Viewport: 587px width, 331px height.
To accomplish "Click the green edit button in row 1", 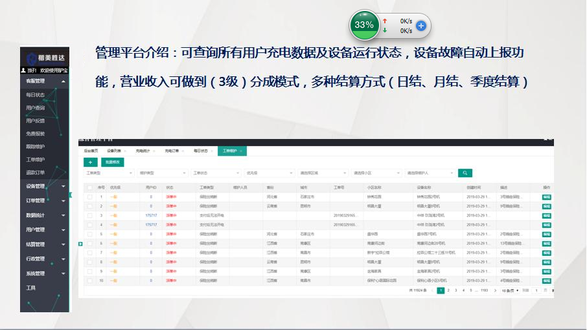I will point(546,197).
